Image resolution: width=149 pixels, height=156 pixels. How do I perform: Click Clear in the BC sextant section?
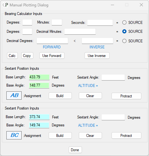(90, 136)
